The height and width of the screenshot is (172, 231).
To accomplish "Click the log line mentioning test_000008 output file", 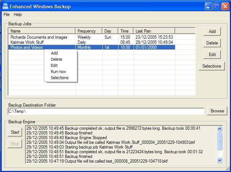I will tap(97, 161).
